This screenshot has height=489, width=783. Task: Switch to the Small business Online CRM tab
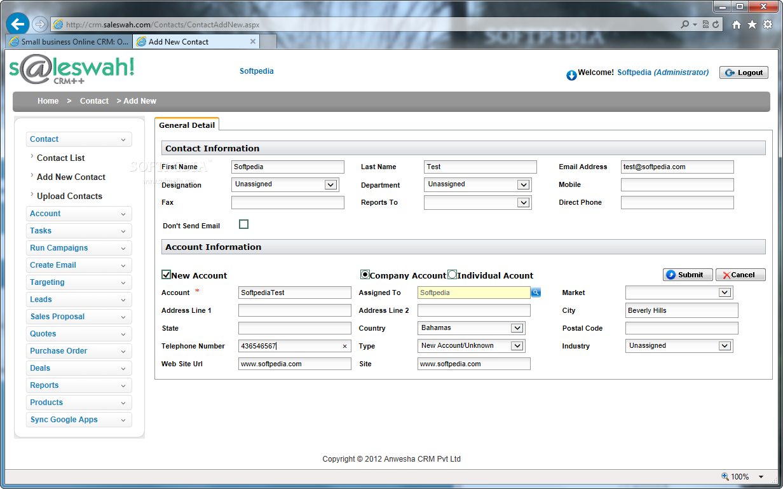69,41
